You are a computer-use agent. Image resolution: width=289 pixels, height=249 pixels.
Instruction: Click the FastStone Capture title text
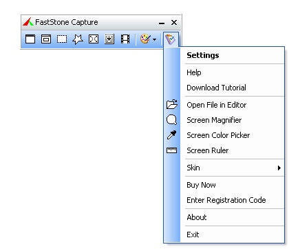tap(67, 22)
